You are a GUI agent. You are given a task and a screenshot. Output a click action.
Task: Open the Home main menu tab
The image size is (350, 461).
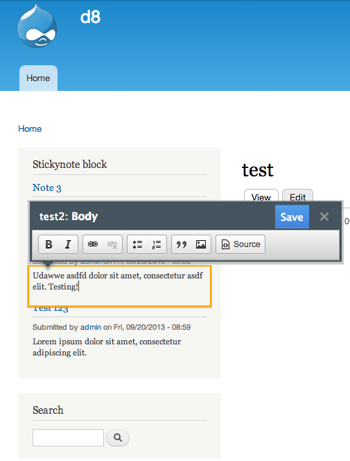(38, 78)
